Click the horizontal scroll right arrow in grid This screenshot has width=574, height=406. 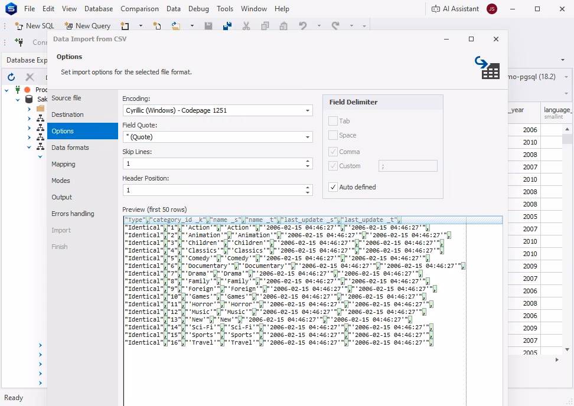(557, 360)
